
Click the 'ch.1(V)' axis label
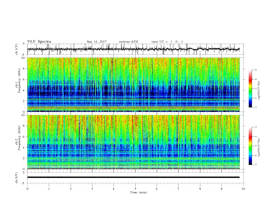click(x=17, y=49)
